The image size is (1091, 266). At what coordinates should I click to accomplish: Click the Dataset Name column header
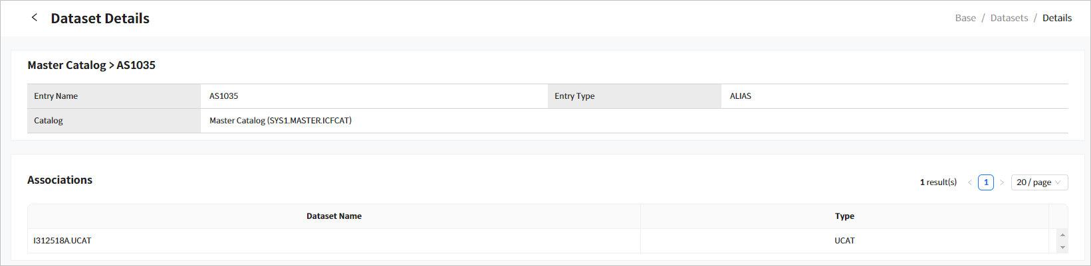point(334,216)
